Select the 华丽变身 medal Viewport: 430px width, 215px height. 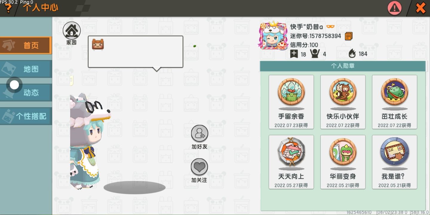[x=343, y=162]
